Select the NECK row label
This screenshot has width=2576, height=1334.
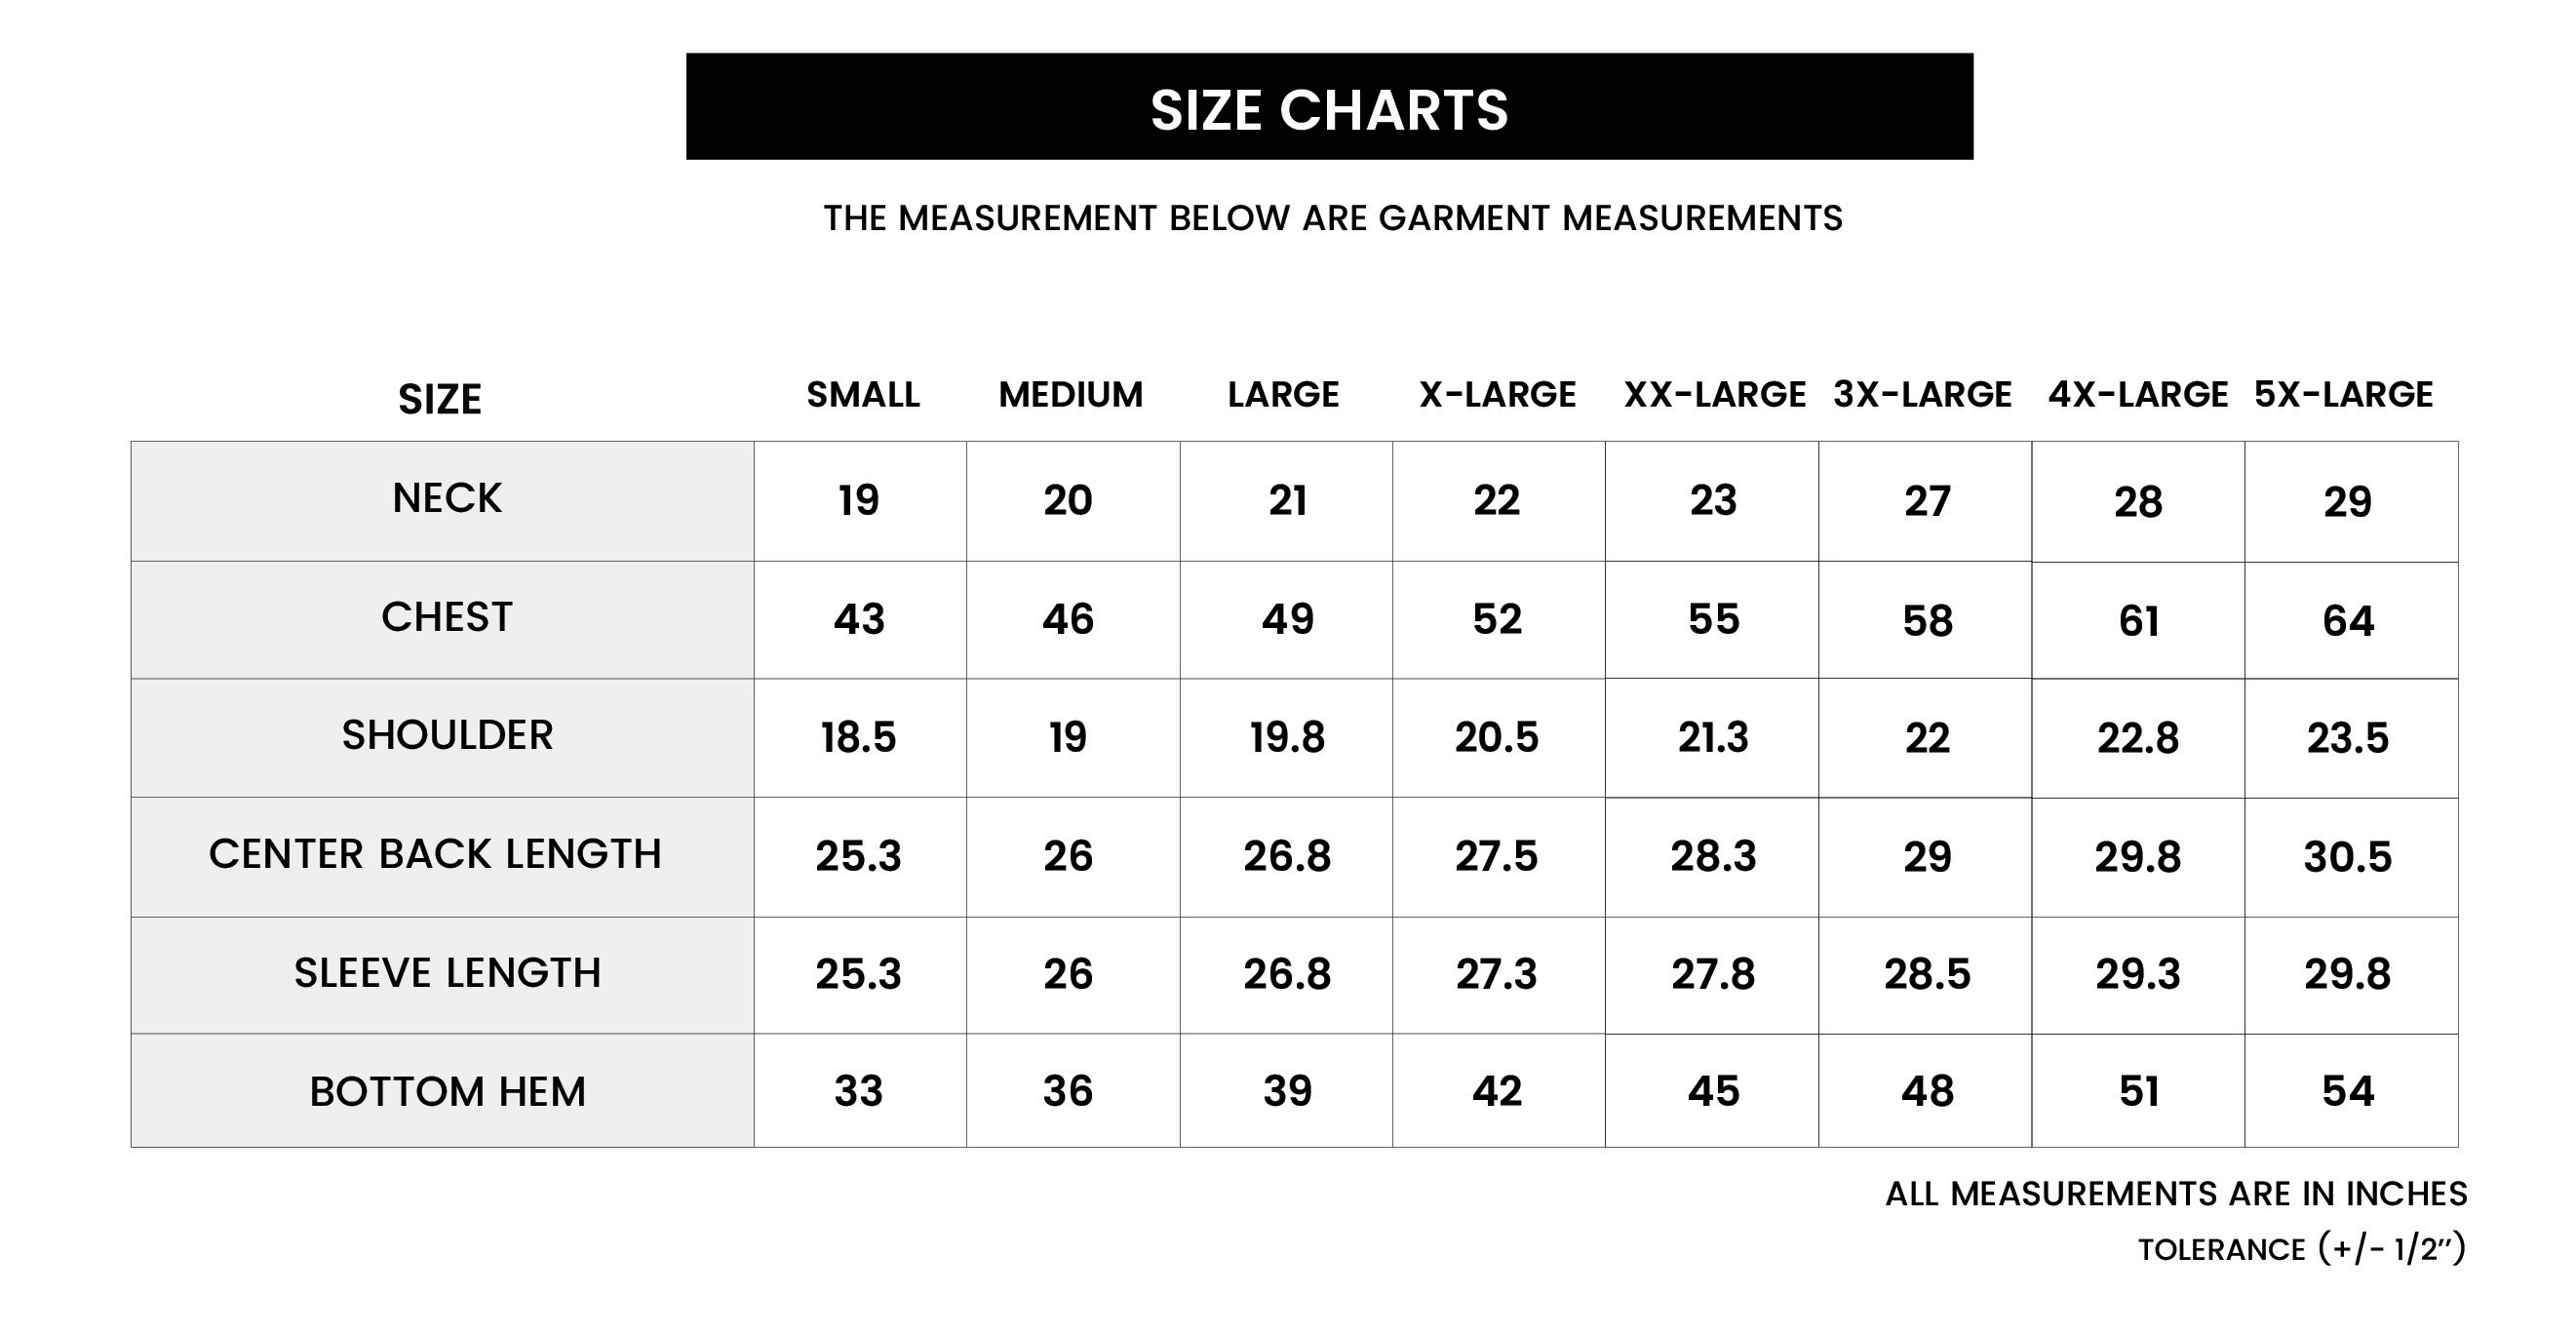click(447, 498)
